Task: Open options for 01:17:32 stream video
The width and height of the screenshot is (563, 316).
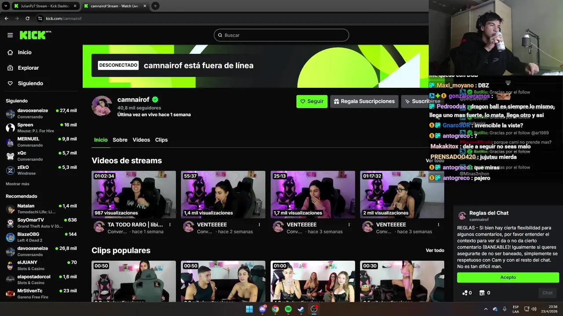Action: (x=439, y=225)
